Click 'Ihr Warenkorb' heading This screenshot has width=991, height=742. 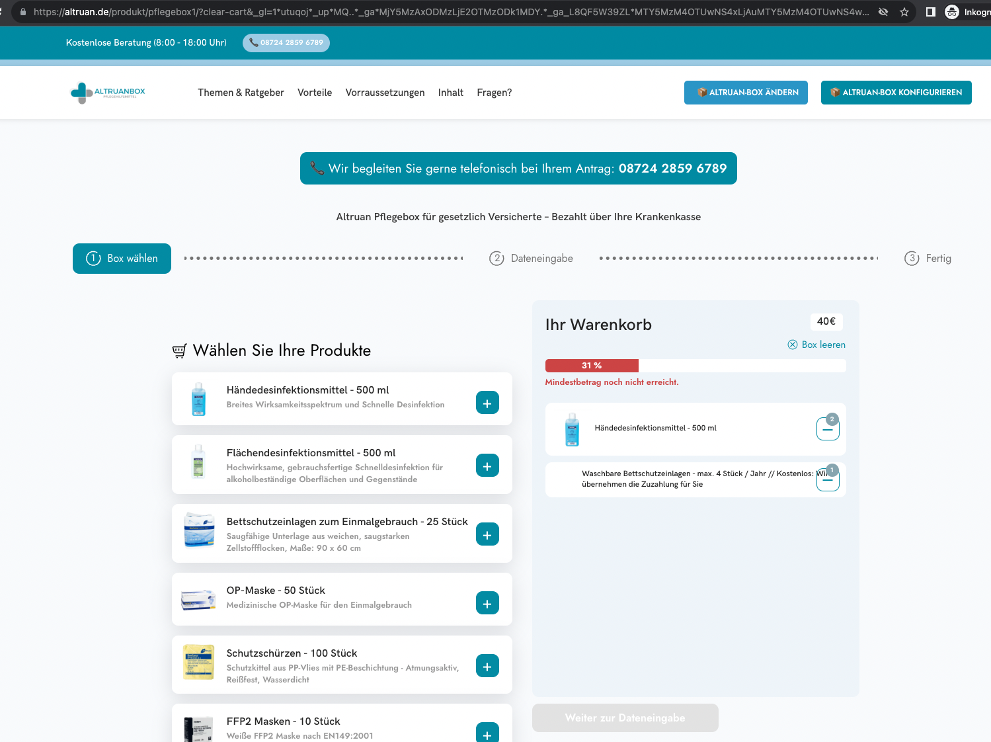pyautogui.click(x=598, y=325)
